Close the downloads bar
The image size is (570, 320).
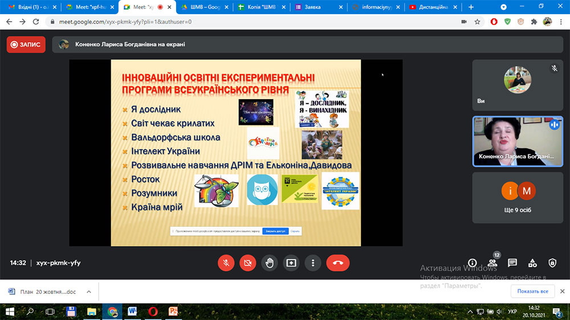tap(563, 292)
